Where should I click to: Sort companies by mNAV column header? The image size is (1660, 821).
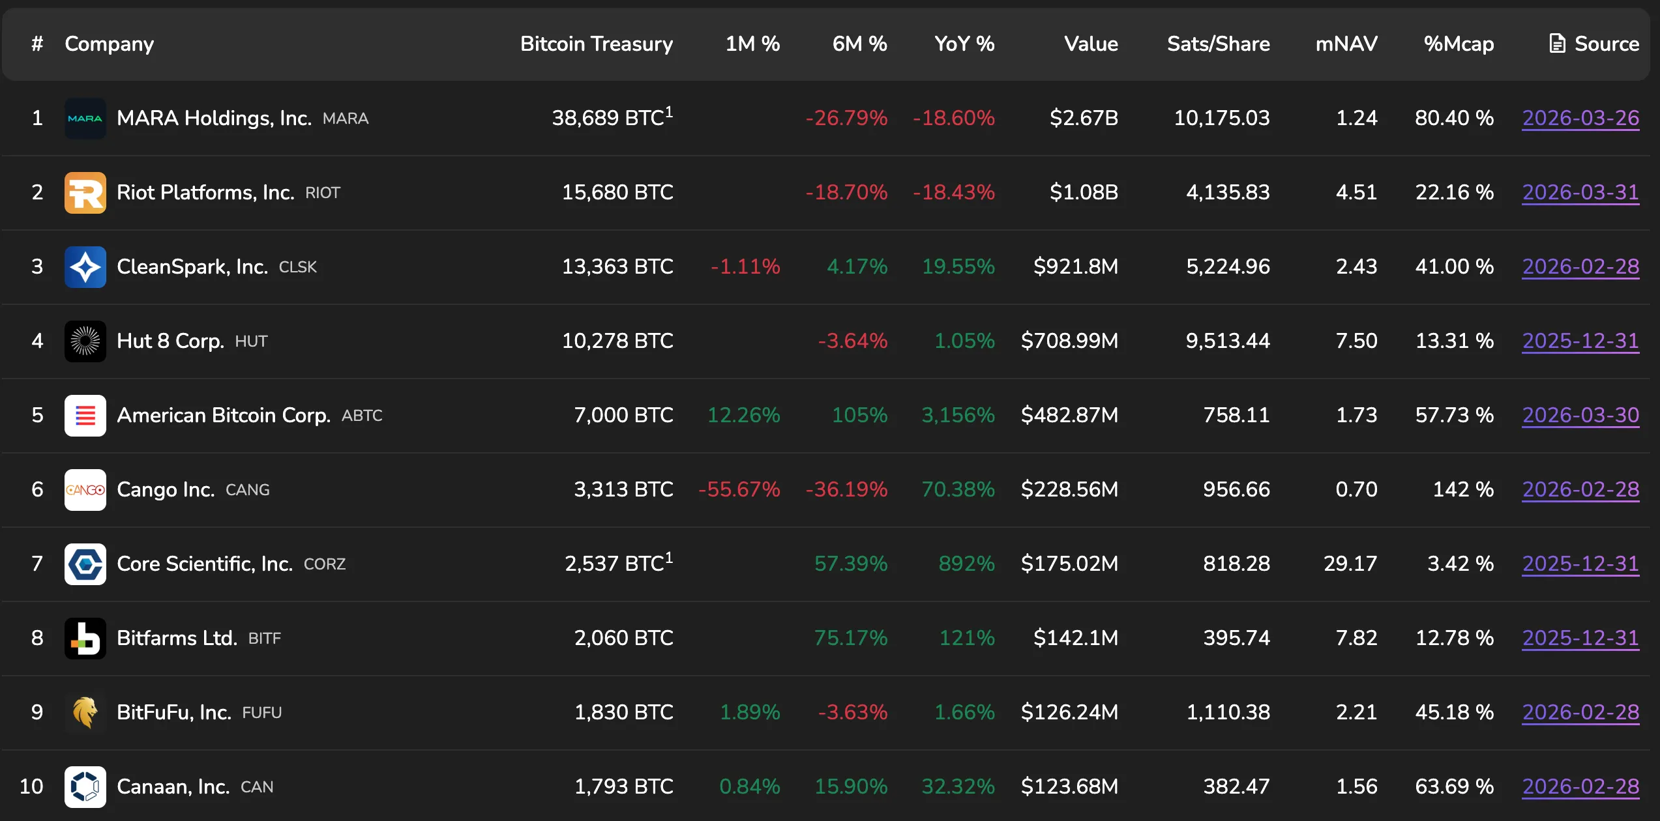pos(1346,43)
